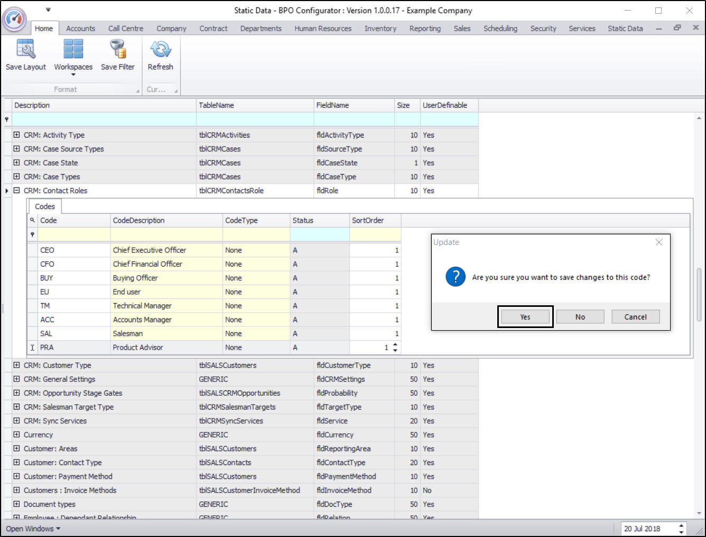Expand the CRM: Activity Type row
Viewport: 706px width, 537px height.
point(16,135)
